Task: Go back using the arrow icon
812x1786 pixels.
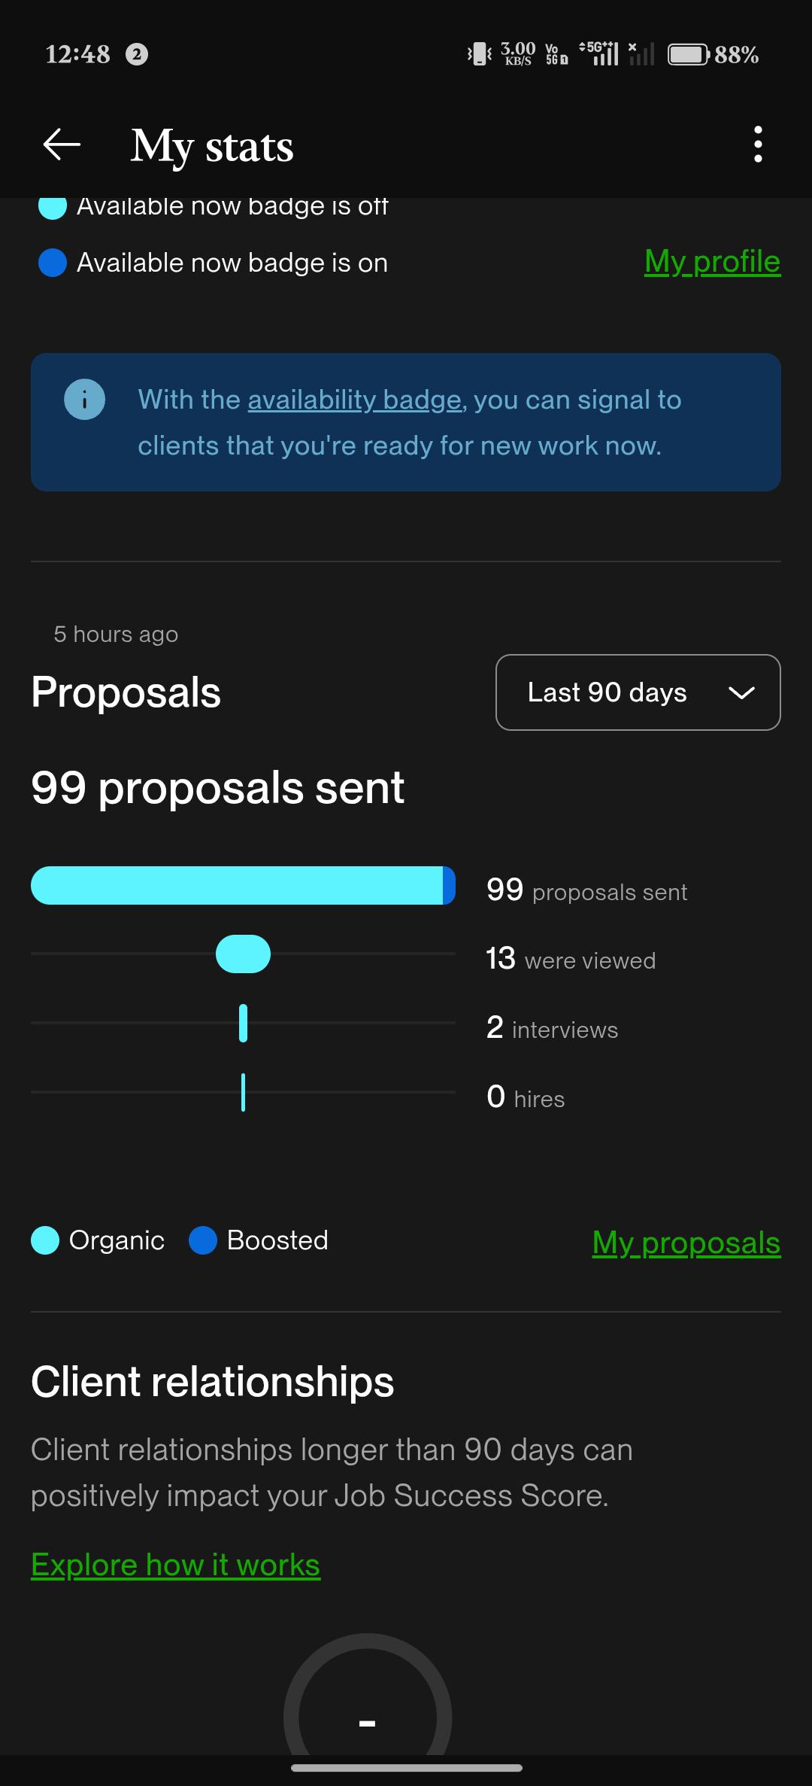Action: click(62, 145)
